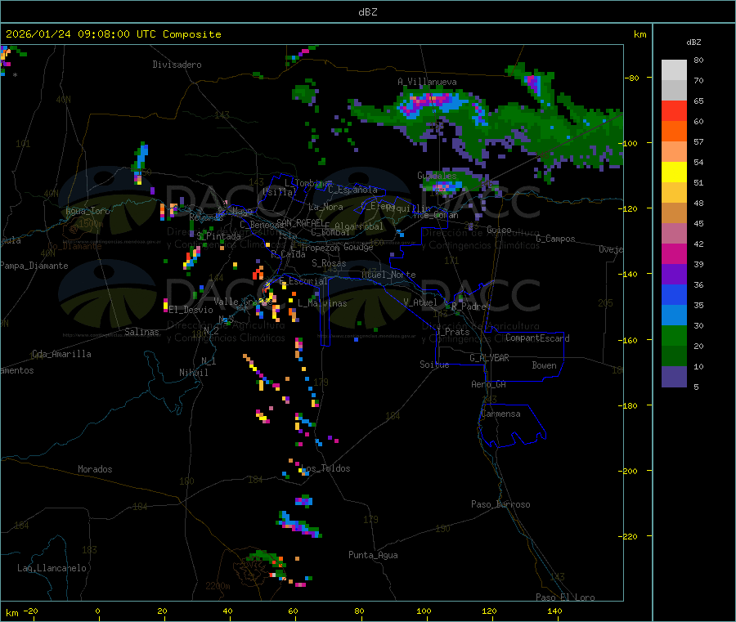Click the G_Campos location label

pyautogui.click(x=556, y=239)
